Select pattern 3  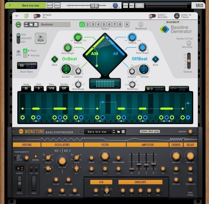93,24
